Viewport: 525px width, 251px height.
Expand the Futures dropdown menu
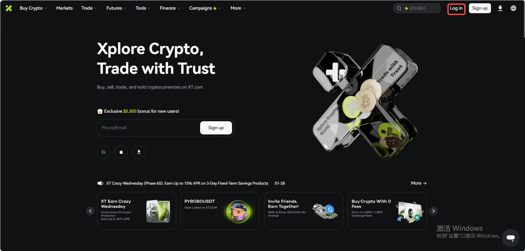pyautogui.click(x=116, y=8)
